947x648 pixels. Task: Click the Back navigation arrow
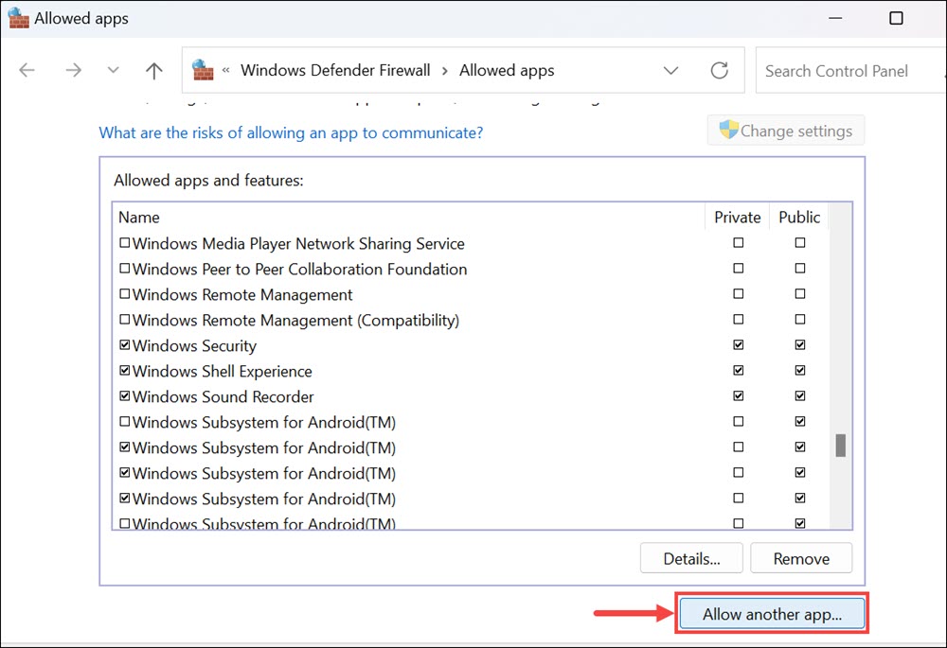27,71
